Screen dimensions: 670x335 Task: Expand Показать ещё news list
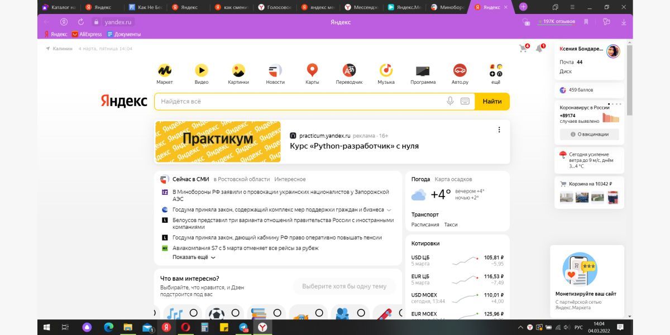click(194, 257)
